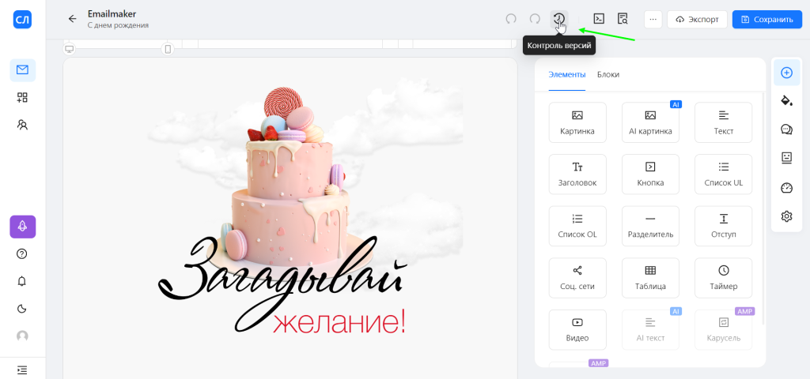810x379 pixels.
Task: Open the user avatar profile
Action: click(x=22, y=336)
